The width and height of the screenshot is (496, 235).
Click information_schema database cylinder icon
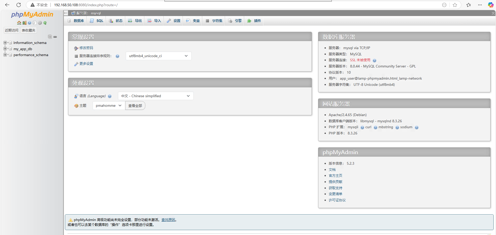pyautogui.click(x=10, y=43)
